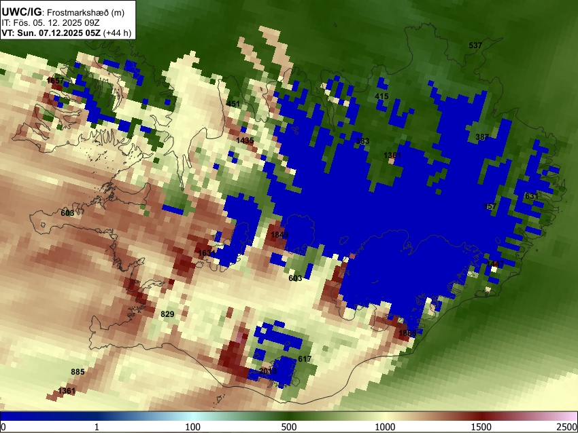Select the 'IT: Fös. 05. 12. 2025 09Z' line
This screenshot has width=578, height=433.
(x=50, y=23)
